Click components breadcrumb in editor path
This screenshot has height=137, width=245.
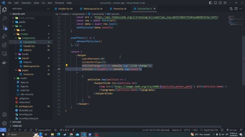click(x=78, y=14)
